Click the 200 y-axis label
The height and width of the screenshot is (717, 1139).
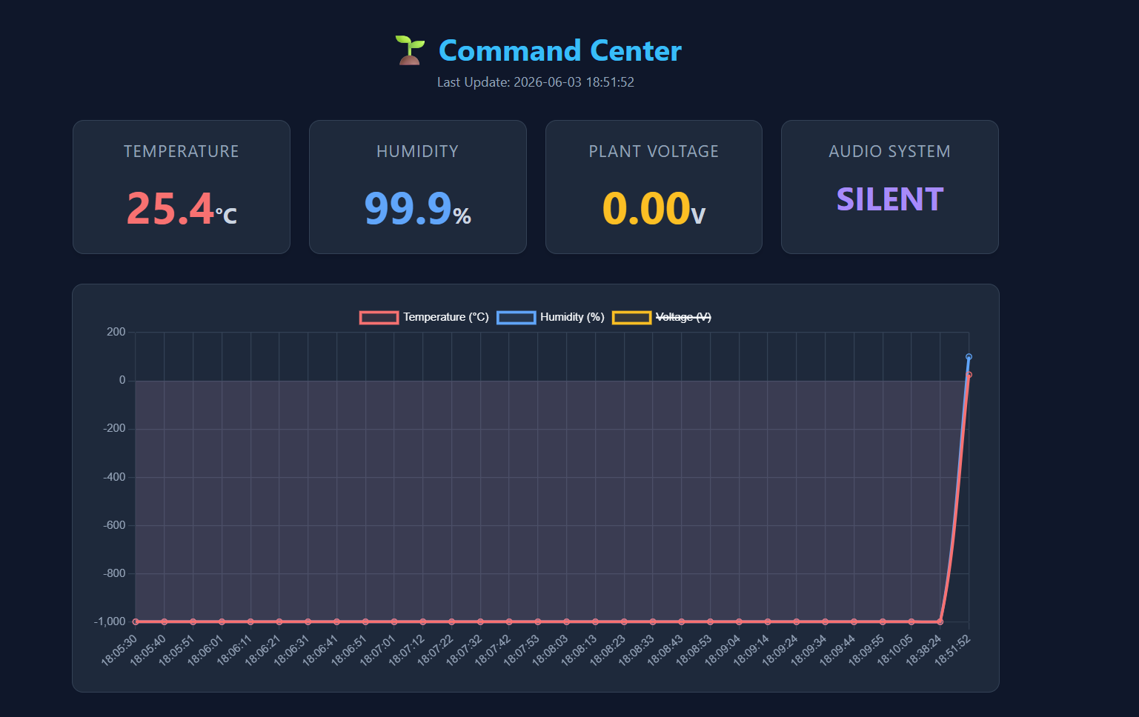coord(116,332)
